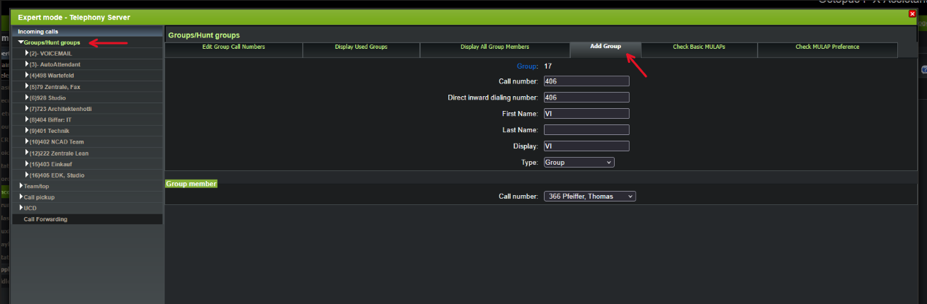Click the empty Last Name field
The width and height of the screenshot is (927, 304).
[x=586, y=130]
